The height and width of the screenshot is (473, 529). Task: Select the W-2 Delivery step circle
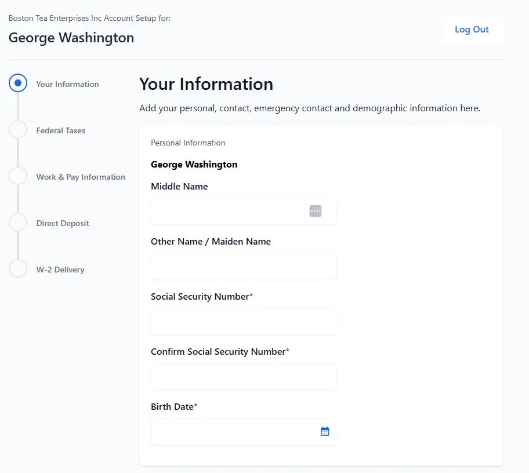[x=18, y=269]
